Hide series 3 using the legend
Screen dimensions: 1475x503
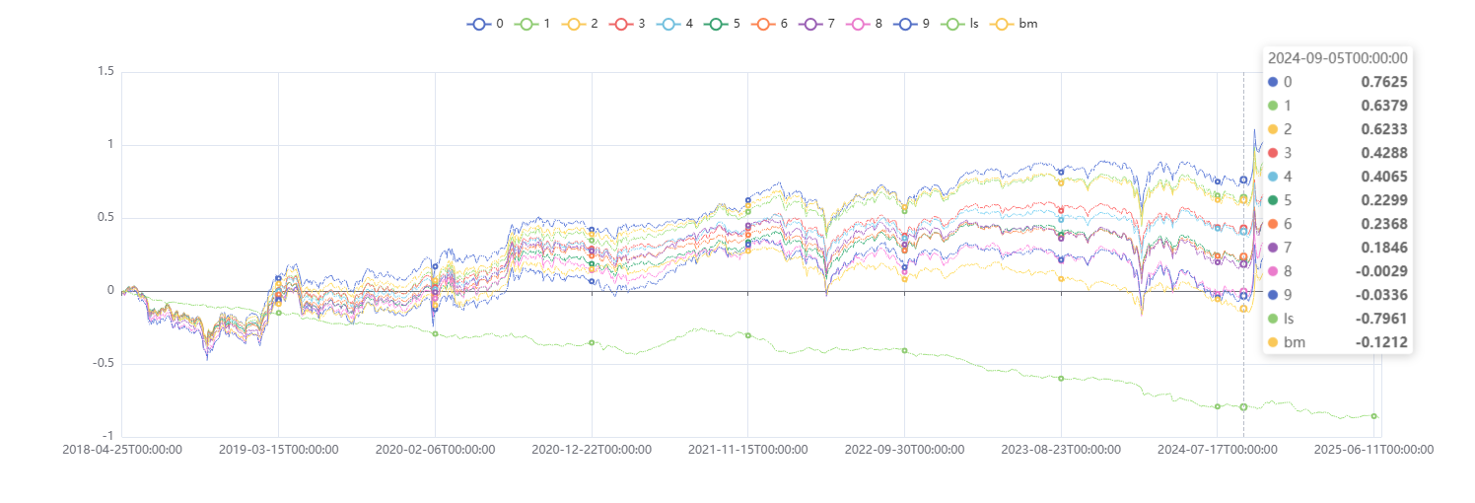point(622,24)
